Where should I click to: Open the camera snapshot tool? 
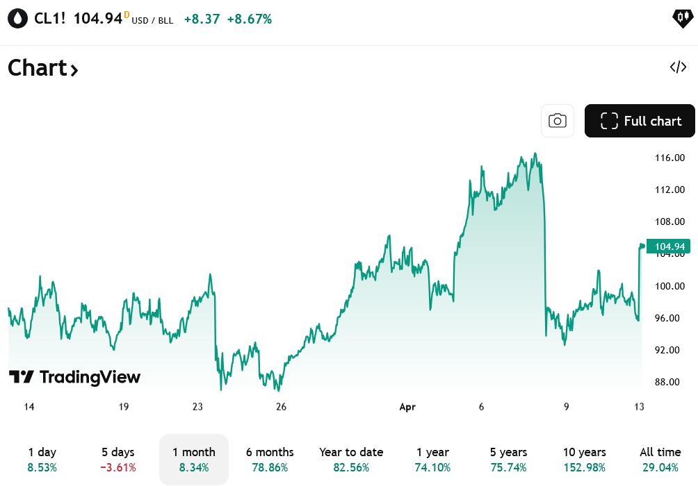point(557,120)
